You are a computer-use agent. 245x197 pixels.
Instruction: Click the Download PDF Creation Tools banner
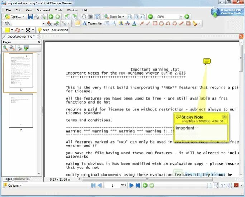tap(227, 12)
